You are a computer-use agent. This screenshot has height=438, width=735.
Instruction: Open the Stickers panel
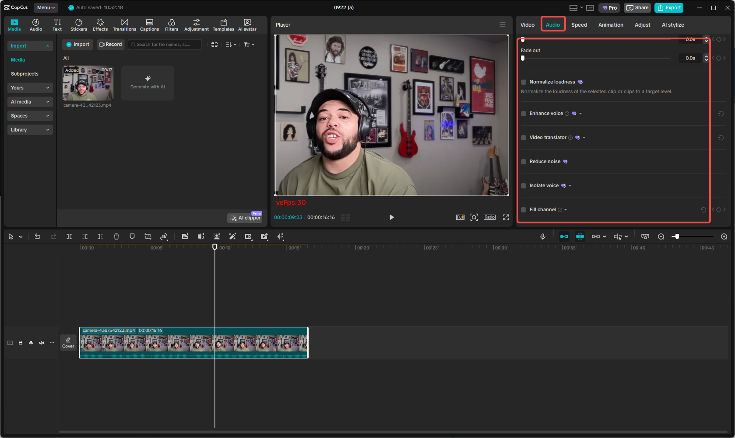79,24
